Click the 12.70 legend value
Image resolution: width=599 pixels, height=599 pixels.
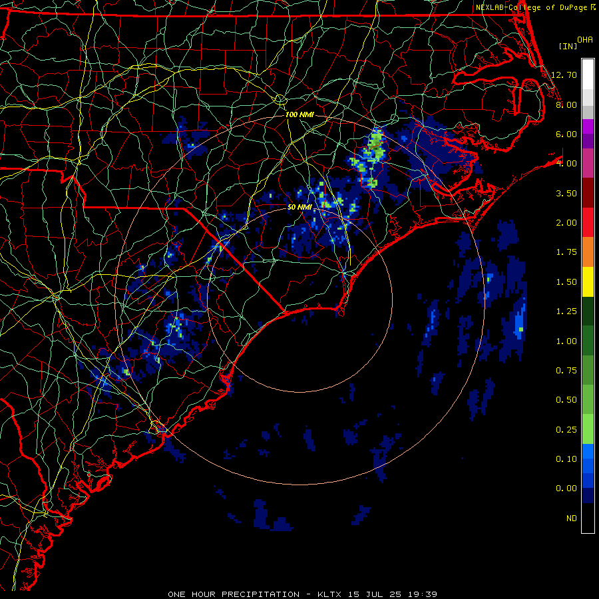[564, 75]
